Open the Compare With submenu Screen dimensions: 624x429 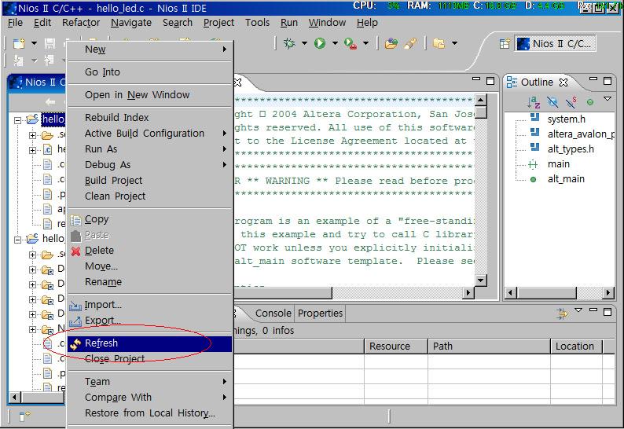[149, 398]
